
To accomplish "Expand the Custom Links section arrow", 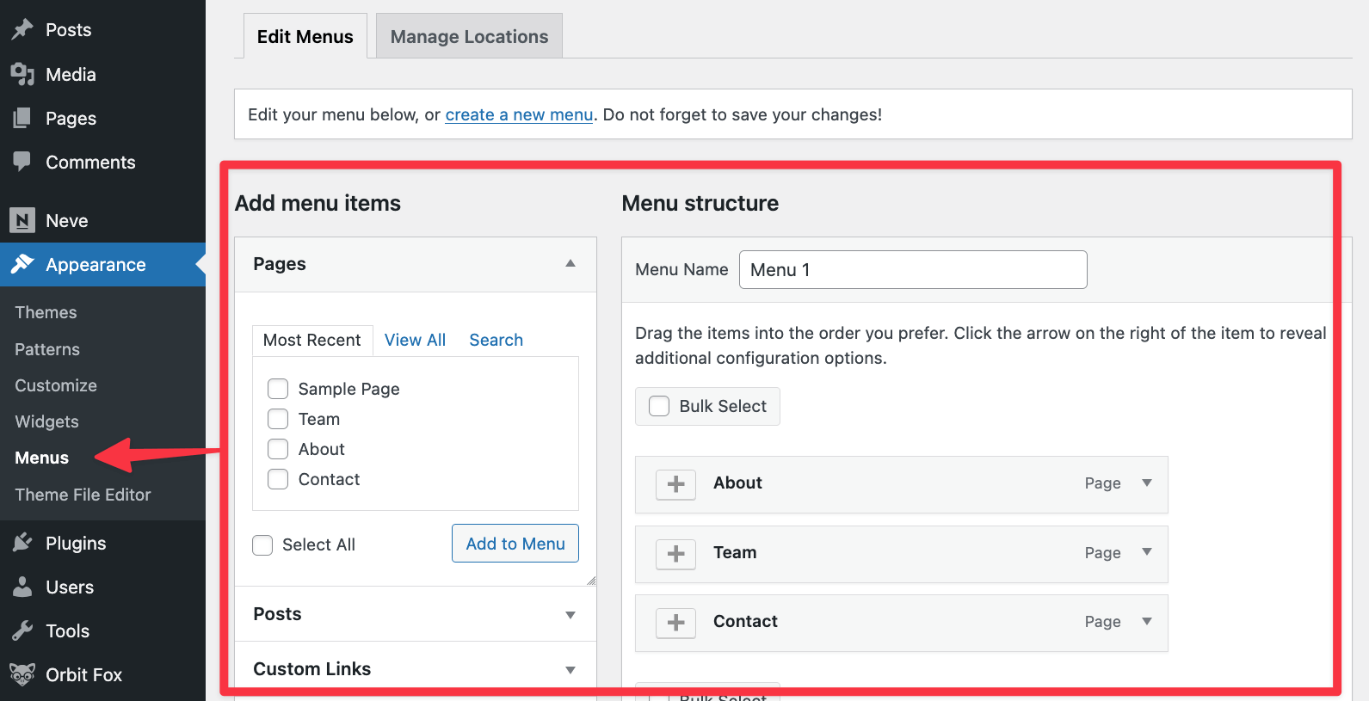I will [x=570, y=669].
